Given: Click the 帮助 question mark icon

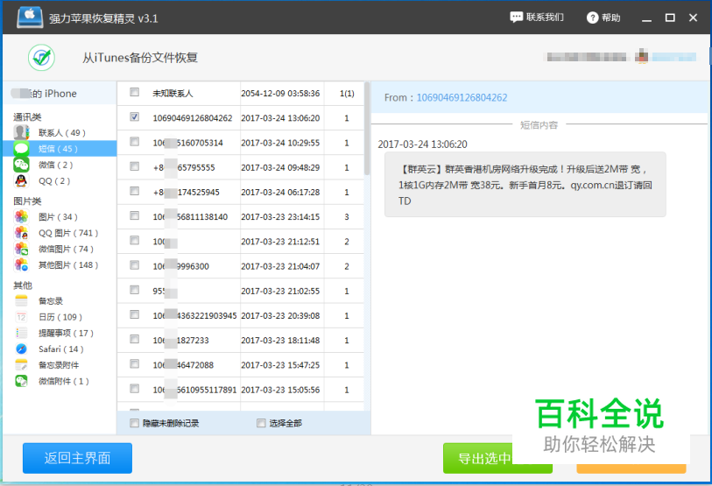Looking at the screenshot, I should click(x=592, y=18).
